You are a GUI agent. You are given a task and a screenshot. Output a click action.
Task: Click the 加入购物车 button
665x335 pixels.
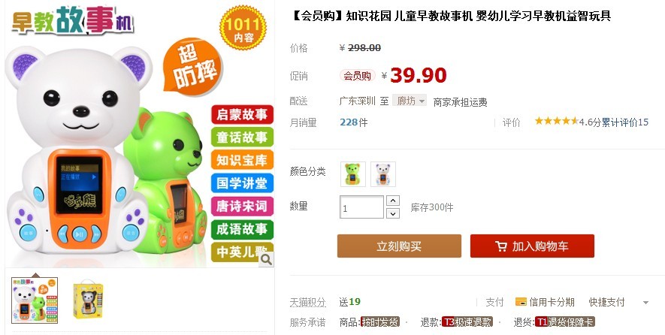(x=532, y=246)
